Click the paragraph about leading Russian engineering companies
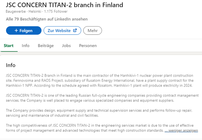 tap(99, 98)
